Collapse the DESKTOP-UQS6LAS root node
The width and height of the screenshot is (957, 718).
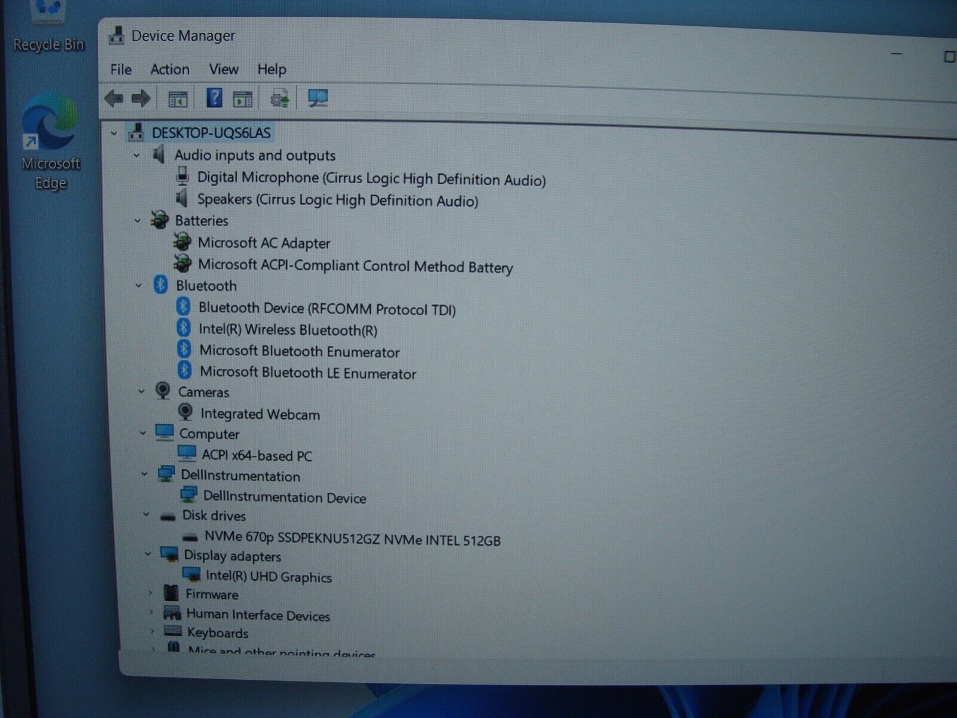point(114,134)
